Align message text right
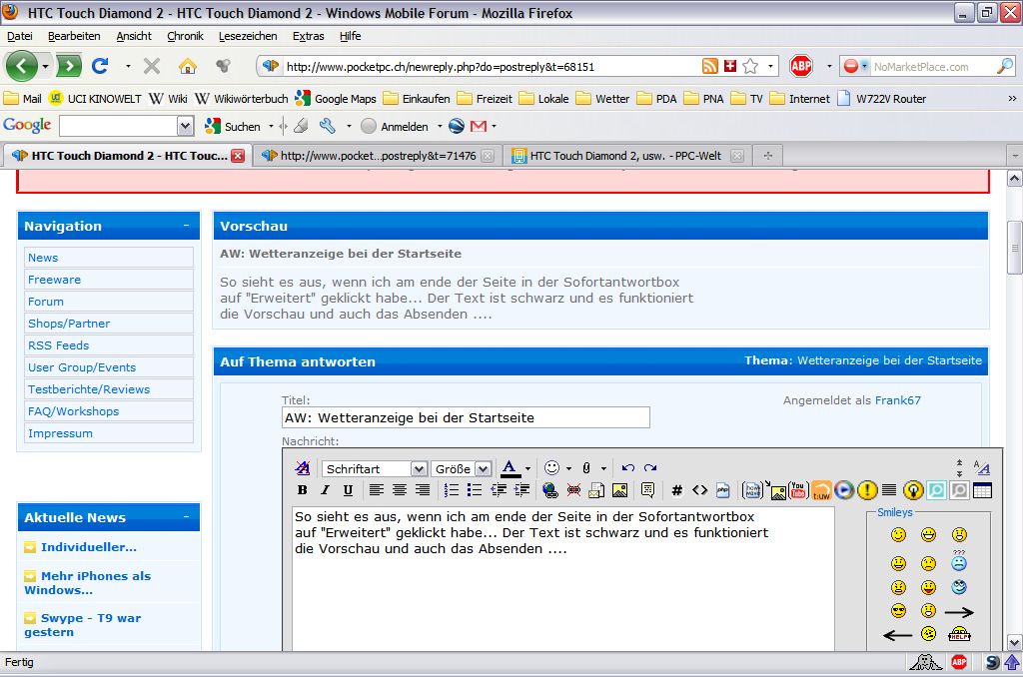The height and width of the screenshot is (677, 1023). [x=423, y=490]
